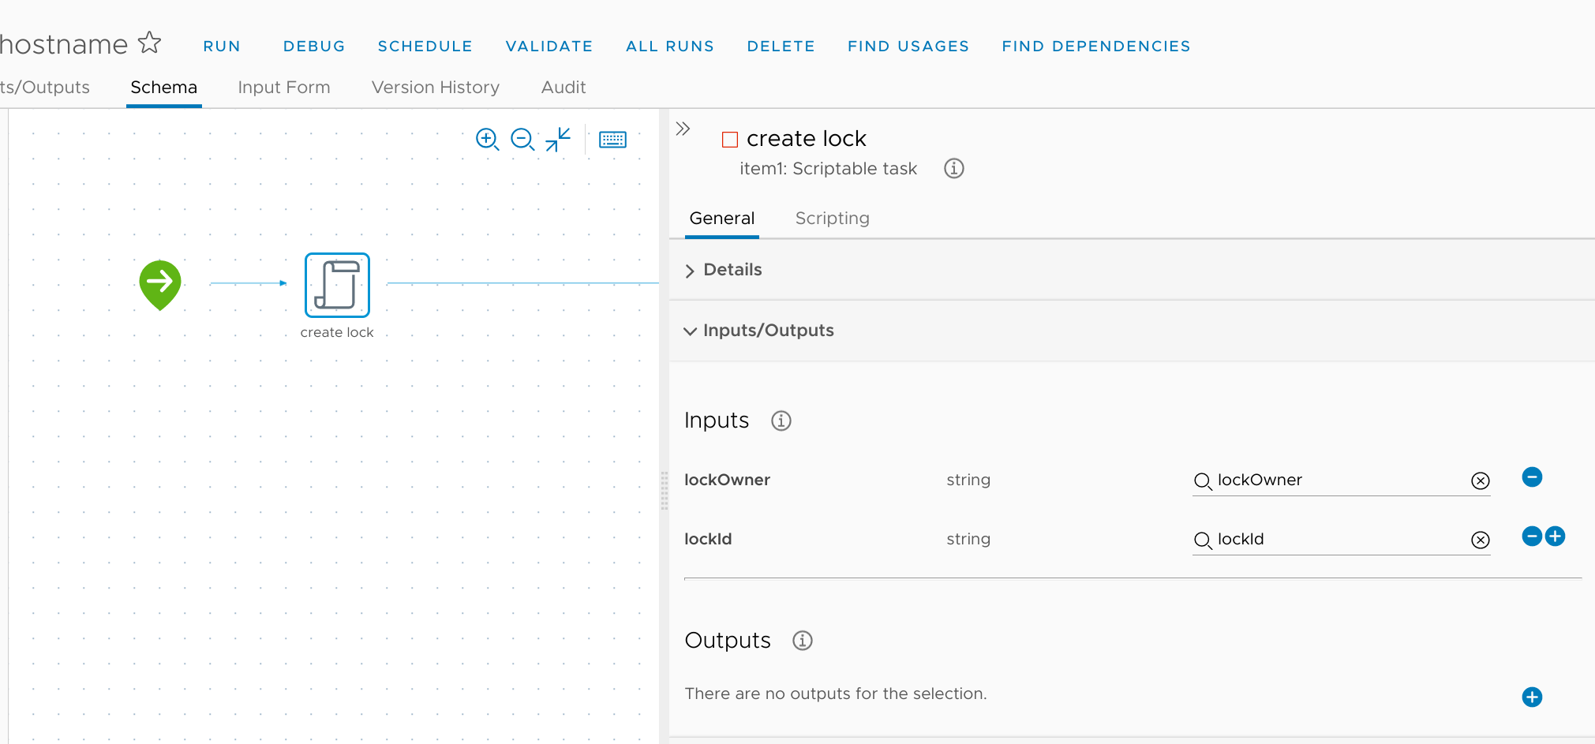Open keyboard shortcuts icon on canvas toolbar
The image size is (1595, 744).
click(612, 140)
